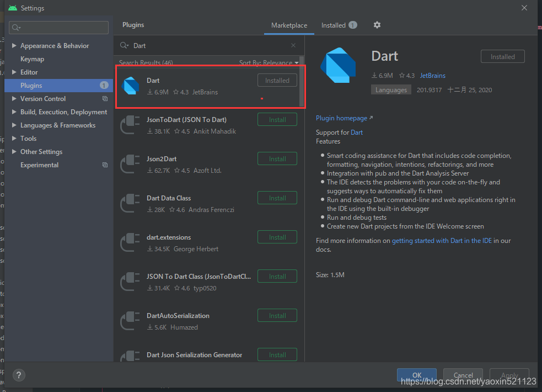
Task: Confirm settings with OK button
Action: (416, 375)
